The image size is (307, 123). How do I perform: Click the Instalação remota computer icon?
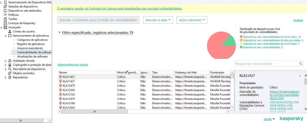pos(10,61)
